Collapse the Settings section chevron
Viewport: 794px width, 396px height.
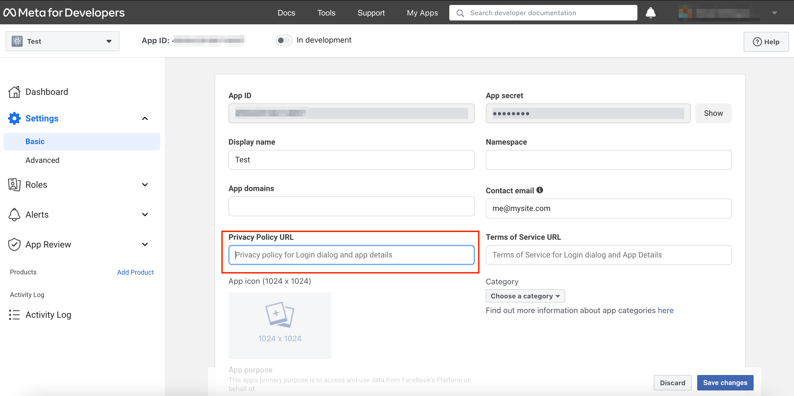tap(145, 118)
